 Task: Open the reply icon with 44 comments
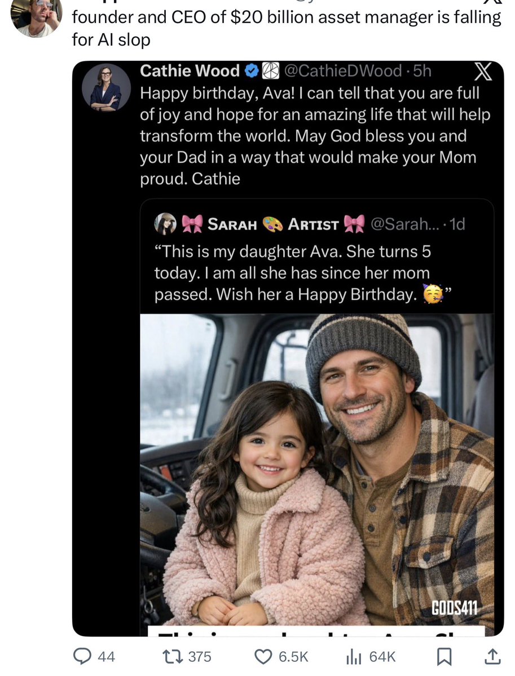pos(85,656)
